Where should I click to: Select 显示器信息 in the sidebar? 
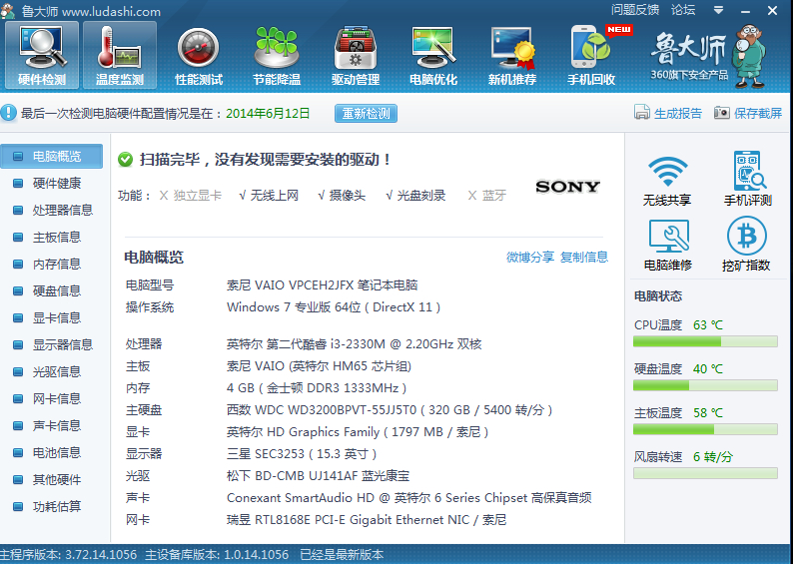tap(52, 344)
